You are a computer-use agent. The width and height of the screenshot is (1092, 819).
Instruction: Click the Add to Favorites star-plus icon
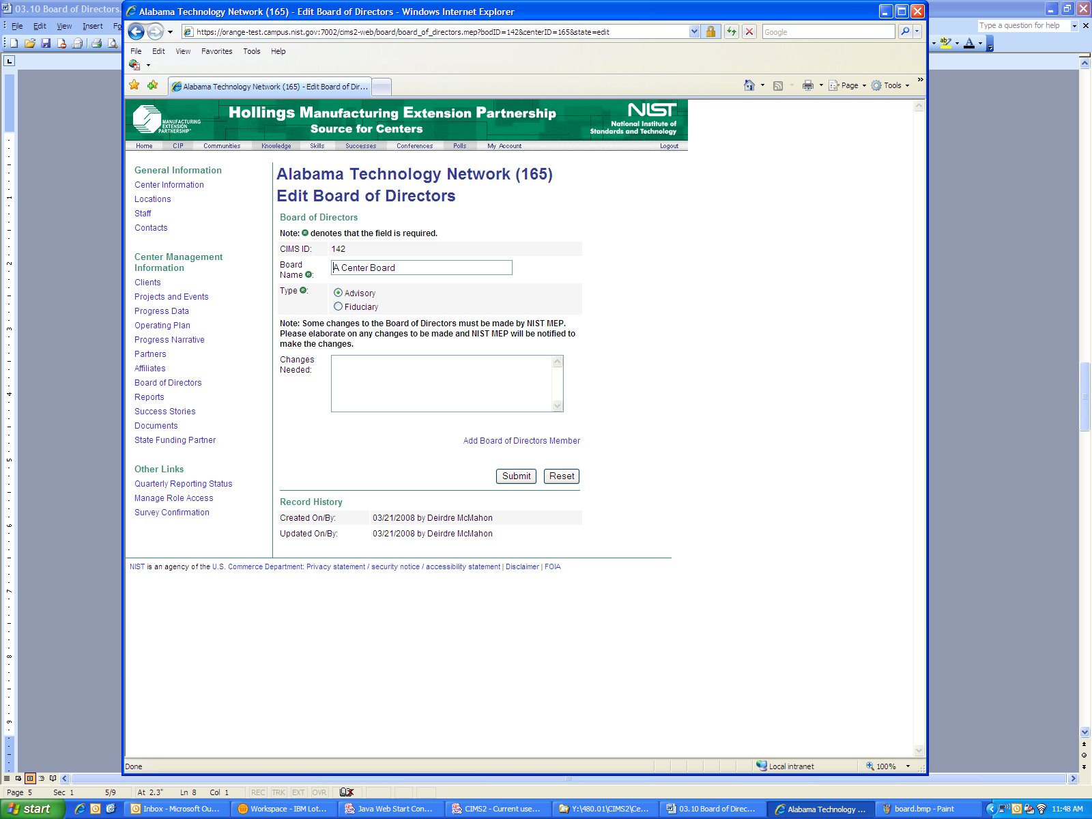tap(152, 85)
